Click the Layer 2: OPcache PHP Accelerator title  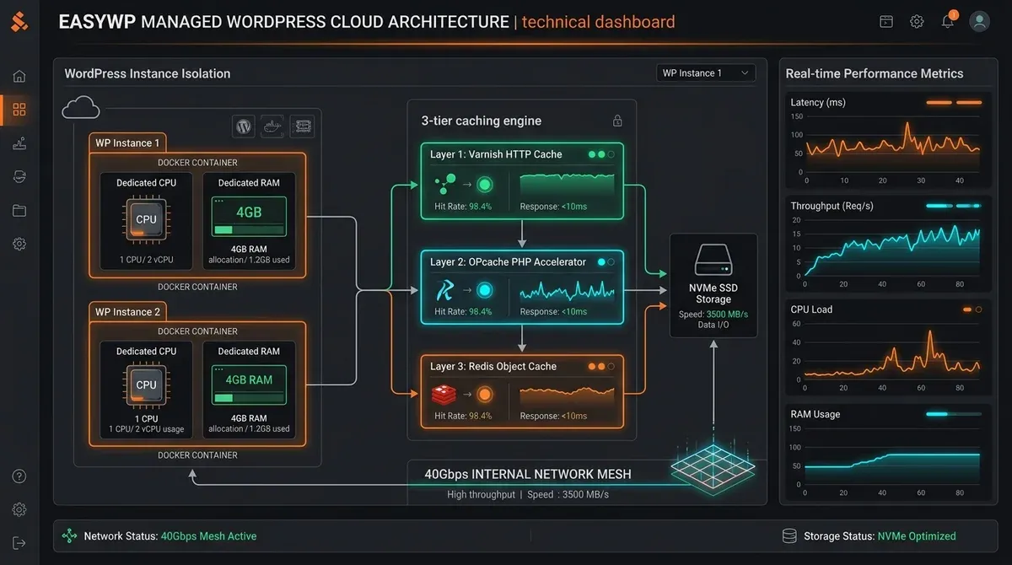[508, 262]
